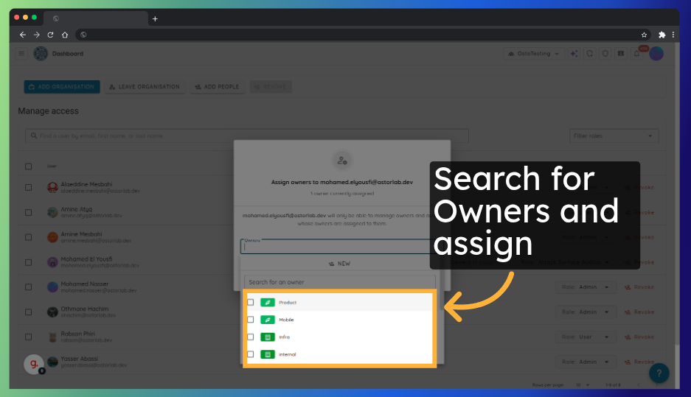
Task: Click the ADD ORGANISATION button
Action: tap(62, 87)
